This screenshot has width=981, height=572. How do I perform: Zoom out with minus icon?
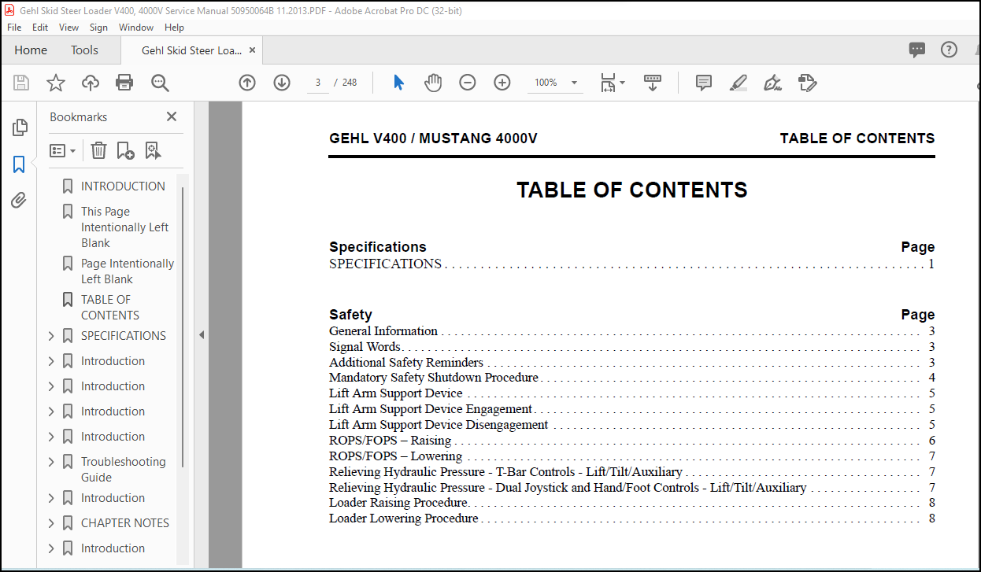tap(468, 83)
